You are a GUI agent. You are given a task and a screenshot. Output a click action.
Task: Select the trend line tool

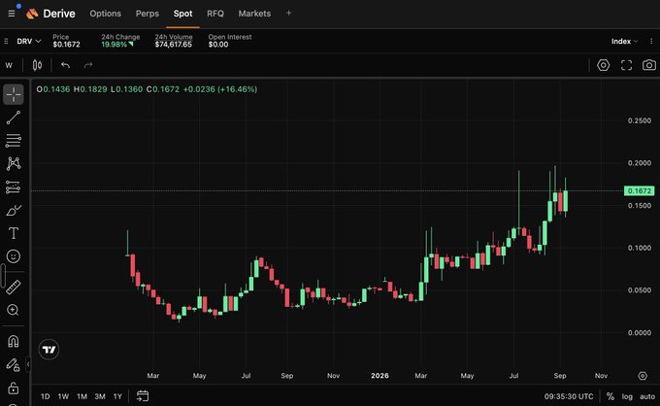tap(14, 118)
